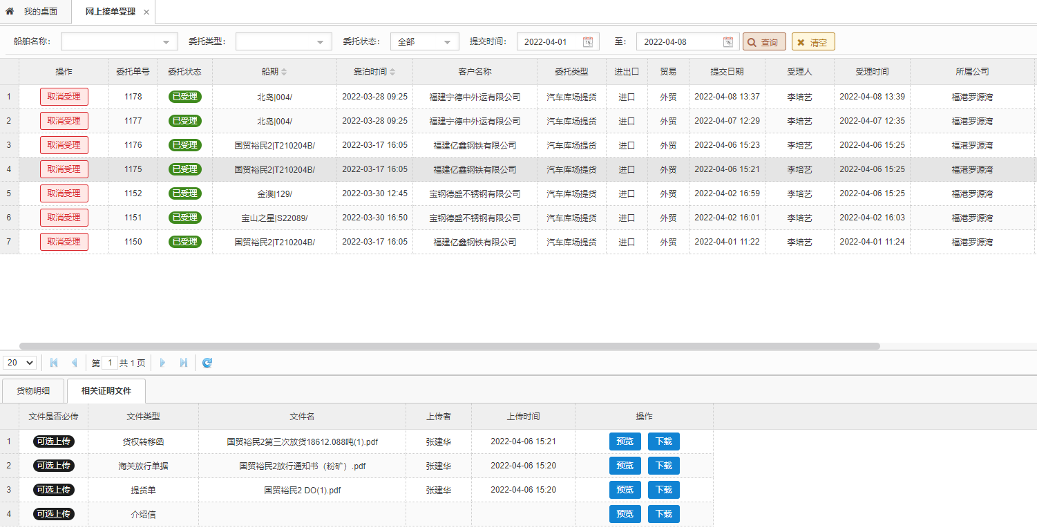This screenshot has width=1037, height=532.
Task: Click 宝钢德盛不锈钢有限公司 in order 1152 row
Action: click(x=475, y=193)
